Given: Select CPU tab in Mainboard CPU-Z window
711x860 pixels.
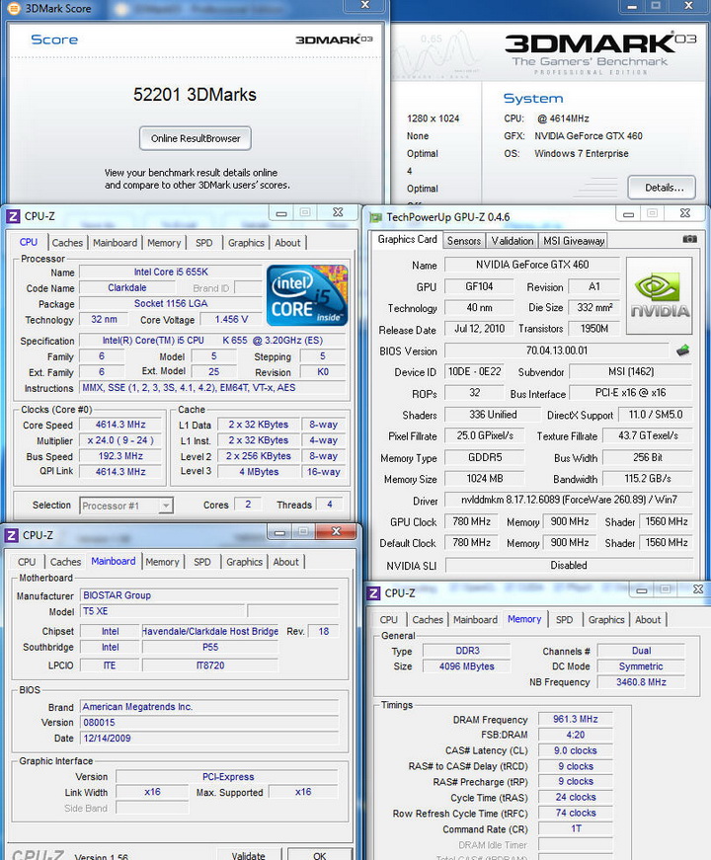Looking at the screenshot, I should point(27,562).
